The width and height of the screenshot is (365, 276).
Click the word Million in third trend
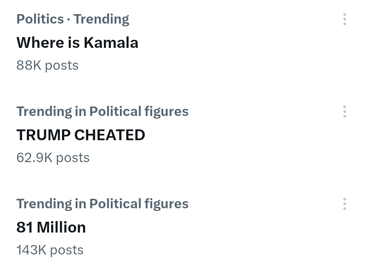[61, 227]
